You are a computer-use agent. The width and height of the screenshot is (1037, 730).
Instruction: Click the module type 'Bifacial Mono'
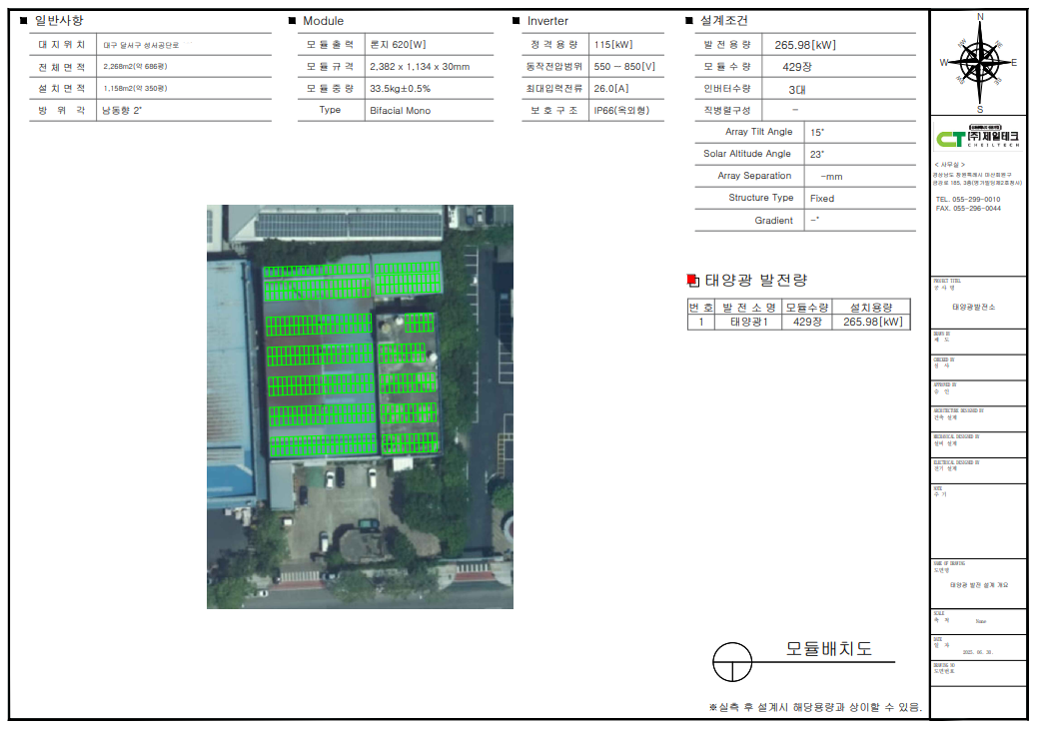tap(400, 111)
